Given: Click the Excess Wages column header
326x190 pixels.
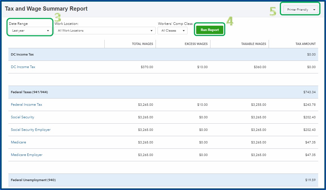Looking at the screenshot, I should [196, 44].
